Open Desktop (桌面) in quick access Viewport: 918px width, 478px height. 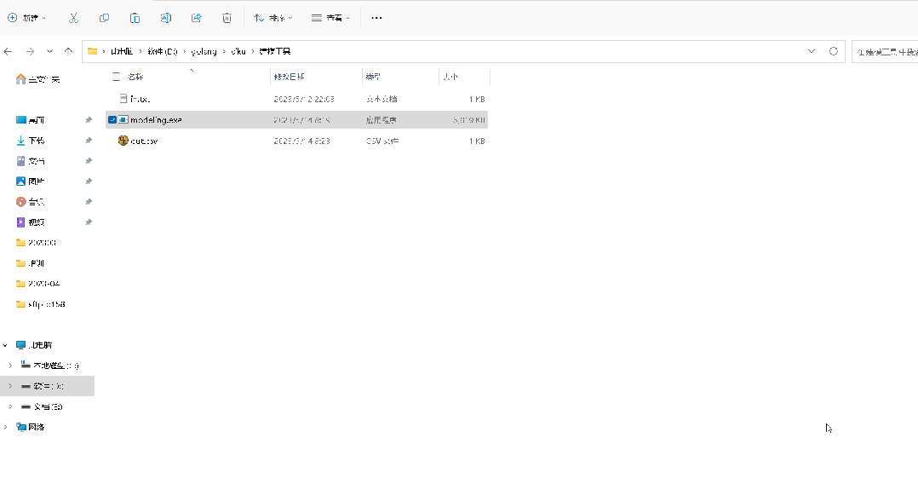point(31,120)
